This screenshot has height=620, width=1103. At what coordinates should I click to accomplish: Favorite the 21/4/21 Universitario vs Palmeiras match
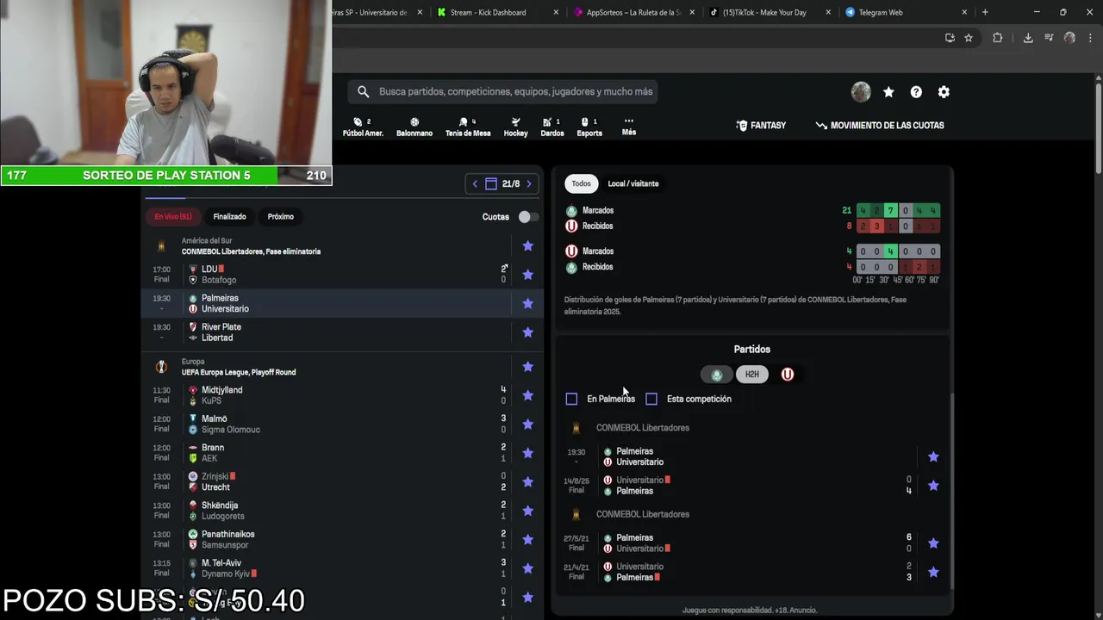(x=933, y=572)
